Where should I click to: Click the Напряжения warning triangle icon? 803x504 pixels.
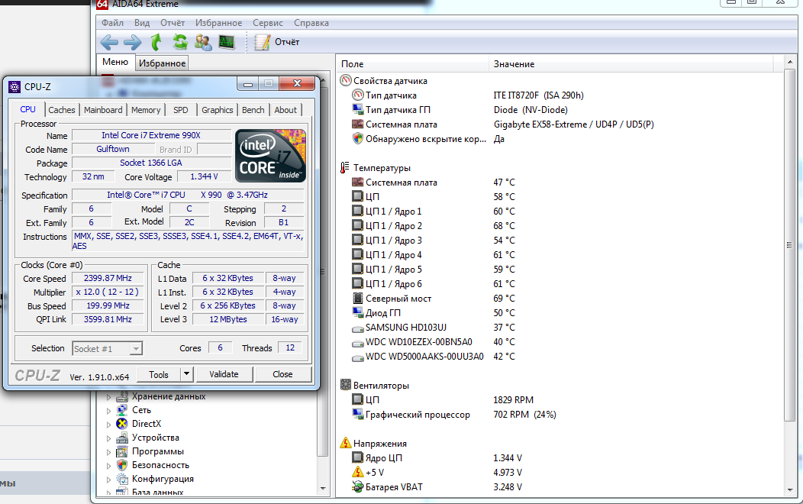tap(346, 443)
